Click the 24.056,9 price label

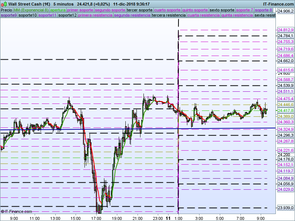(285, 184)
